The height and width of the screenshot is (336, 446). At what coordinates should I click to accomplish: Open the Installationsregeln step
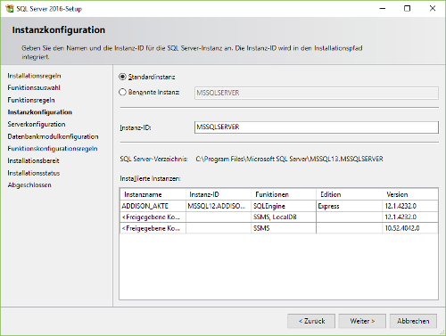(34, 76)
